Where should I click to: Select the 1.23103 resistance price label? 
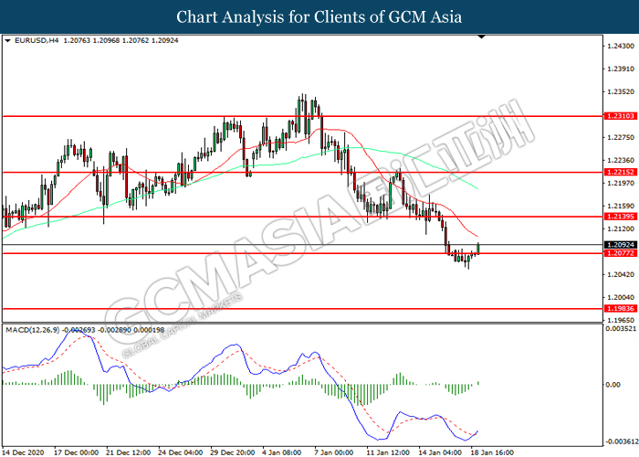pyautogui.click(x=621, y=116)
